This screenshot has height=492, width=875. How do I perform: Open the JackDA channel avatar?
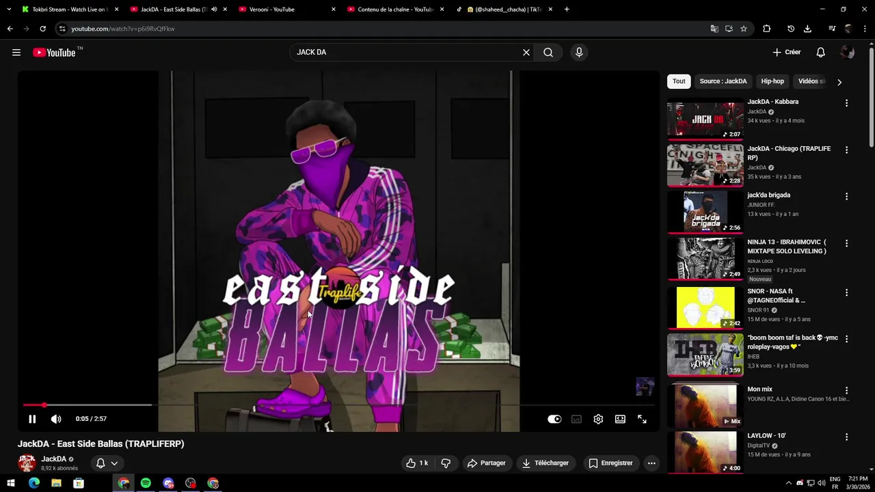[27, 463]
